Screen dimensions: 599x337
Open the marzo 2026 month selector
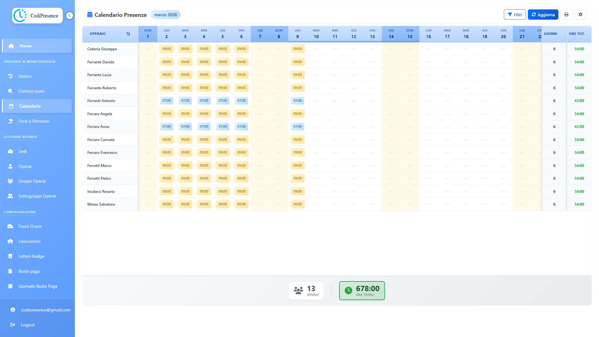[x=165, y=14]
